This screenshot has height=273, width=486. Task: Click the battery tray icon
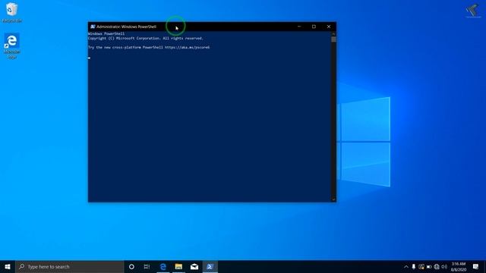(x=429, y=266)
